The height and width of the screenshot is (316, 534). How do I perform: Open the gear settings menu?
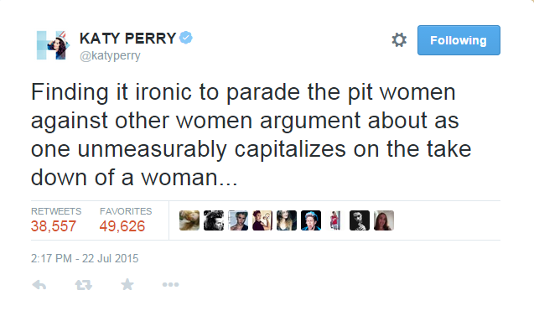click(x=399, y=40)
